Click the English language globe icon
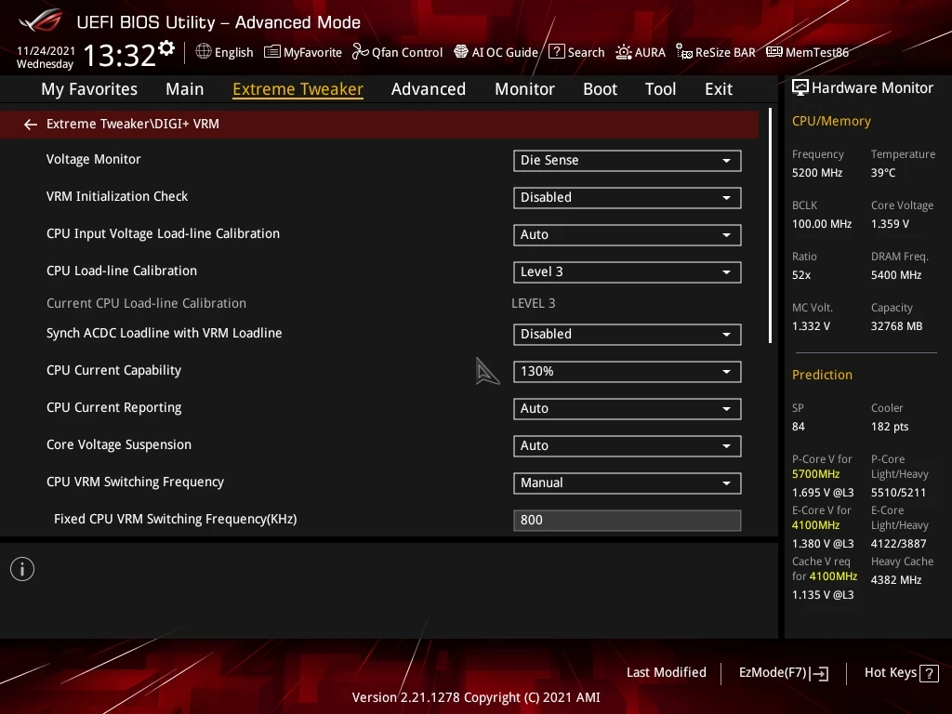 pyautogui.click(x=204, y=52)
